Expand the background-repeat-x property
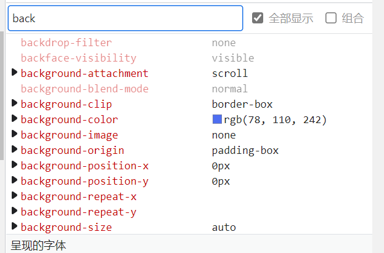The image size is (384, 253). coord(15,196)
